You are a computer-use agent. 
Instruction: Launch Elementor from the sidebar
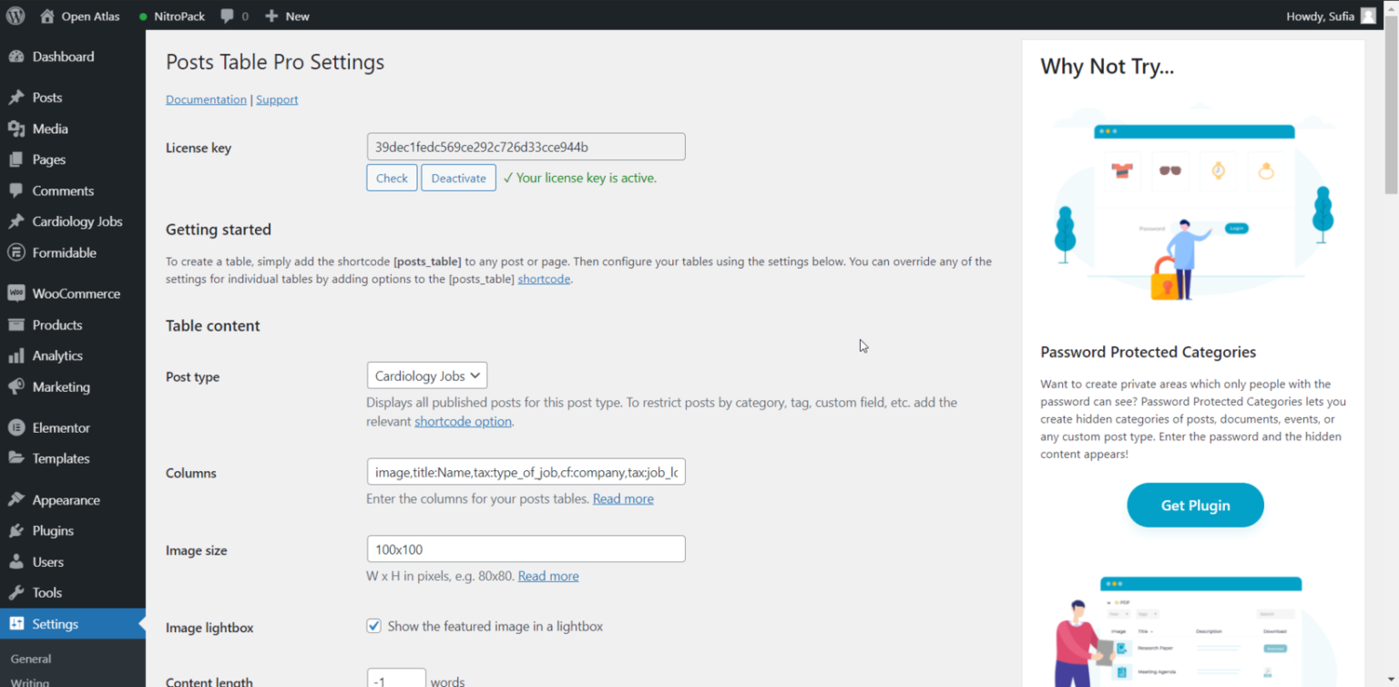60,427
